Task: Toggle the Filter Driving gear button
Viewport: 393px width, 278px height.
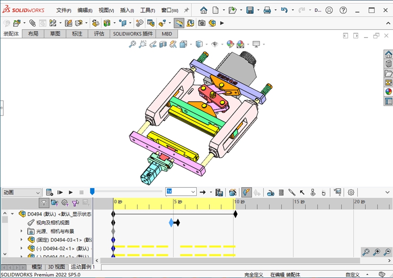Action: pyautogui.click(x=65, y=203)
